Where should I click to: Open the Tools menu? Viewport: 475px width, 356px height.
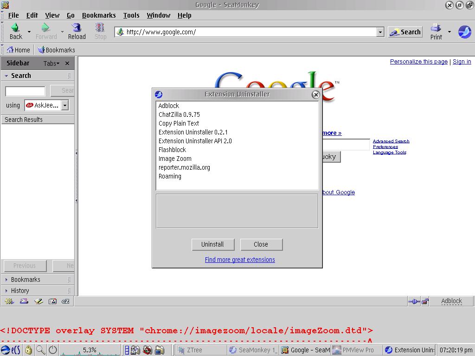point(131,15)
